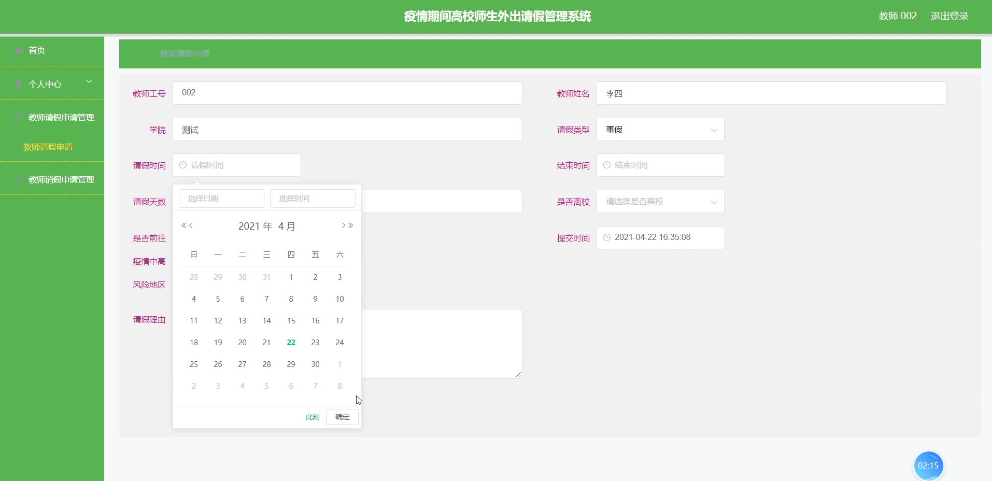The image size is (992, 481).
Task: Click the blue 02:15 timer bubble
Action: point(928,465)
